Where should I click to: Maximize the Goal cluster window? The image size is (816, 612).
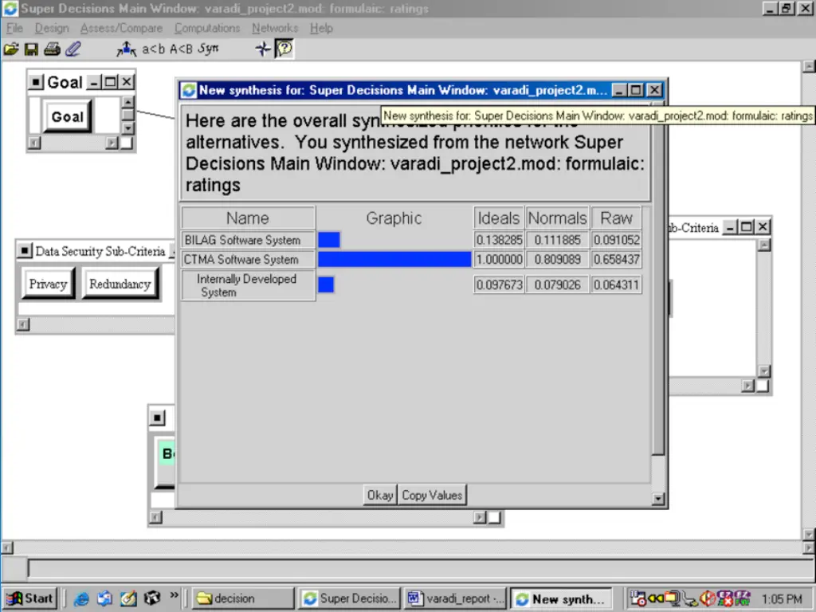coord(110,82)
